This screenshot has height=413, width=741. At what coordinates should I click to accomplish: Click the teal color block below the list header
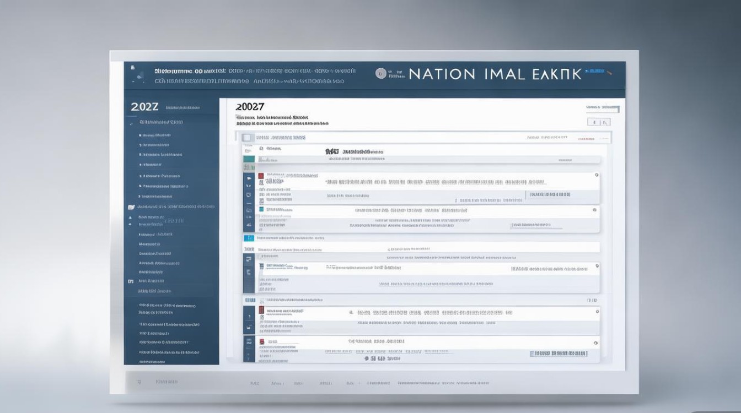click(x=249, y=159)
